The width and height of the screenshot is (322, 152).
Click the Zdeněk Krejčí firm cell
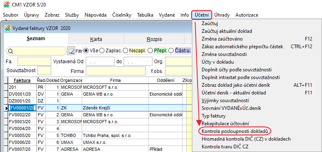pyautogui.click(x=115, y=108)
